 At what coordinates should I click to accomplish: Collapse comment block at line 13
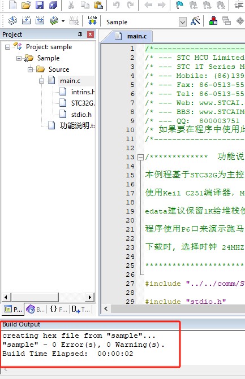click(x=140, y=158)
